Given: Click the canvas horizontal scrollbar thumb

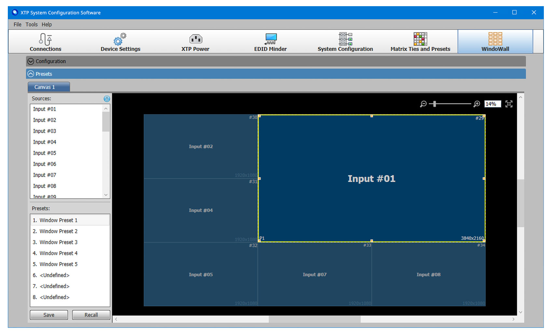Looking at the screenshot, I should click(x=314, y=319).
